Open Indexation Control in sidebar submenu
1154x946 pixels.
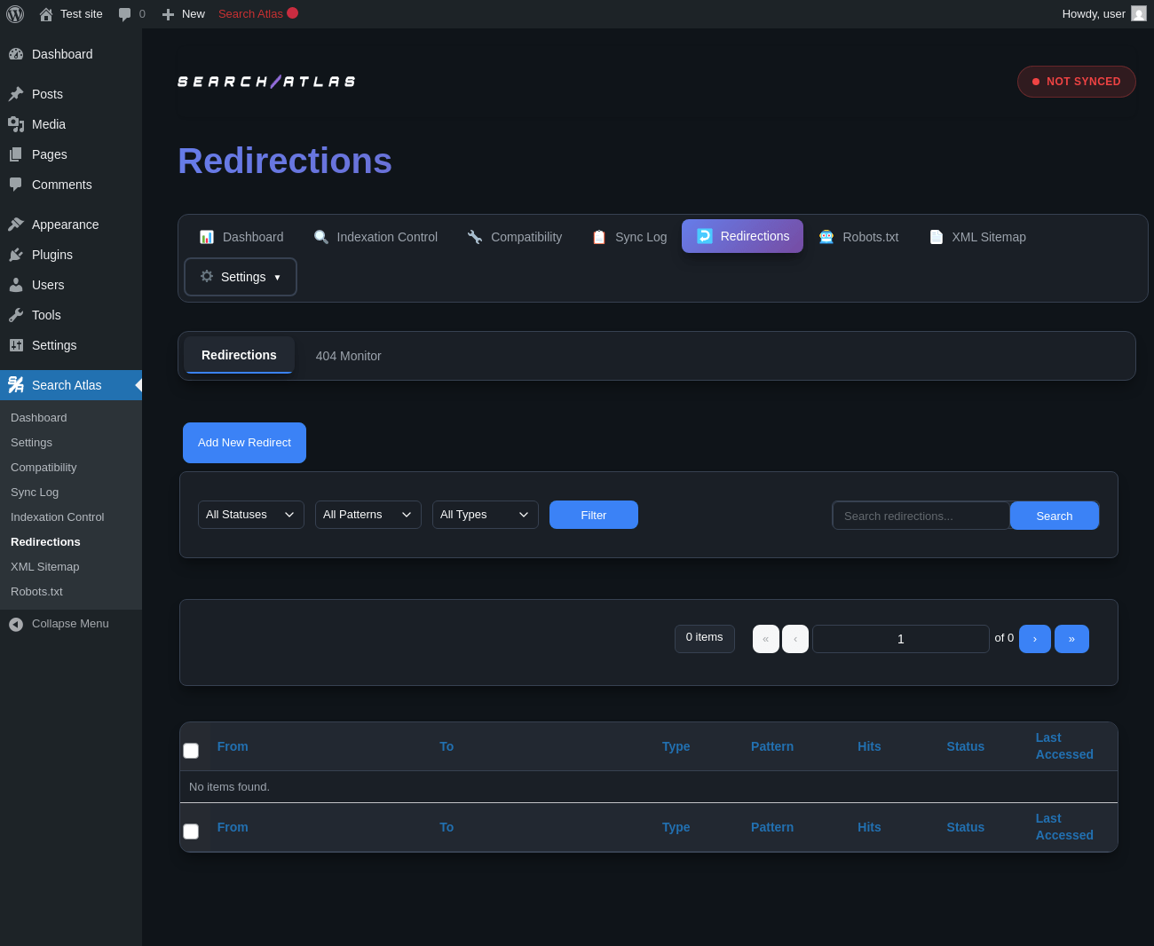click(x=58, y=517)
